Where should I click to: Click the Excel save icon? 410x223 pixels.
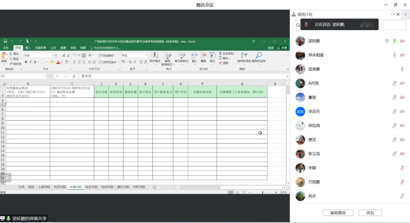click(5, 41)
